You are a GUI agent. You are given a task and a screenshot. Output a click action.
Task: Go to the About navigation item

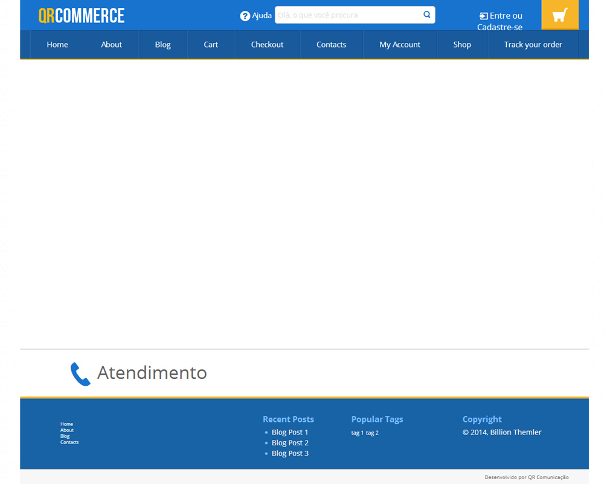(x=111, y=45)
